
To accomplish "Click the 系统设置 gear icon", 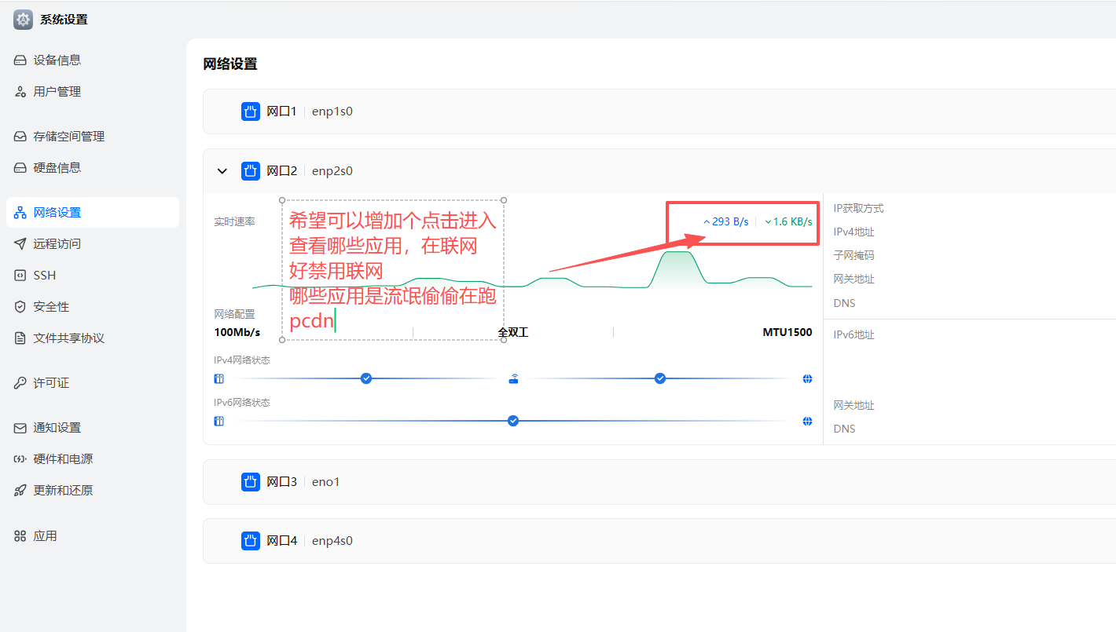I will (x=24, y=20).
